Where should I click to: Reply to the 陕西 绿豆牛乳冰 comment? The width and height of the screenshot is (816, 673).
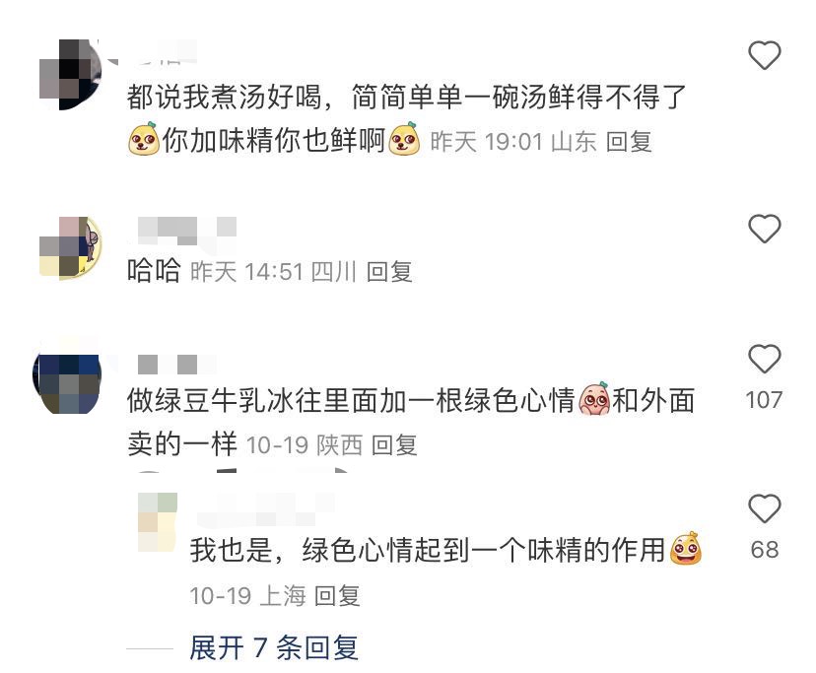(394, 445)
